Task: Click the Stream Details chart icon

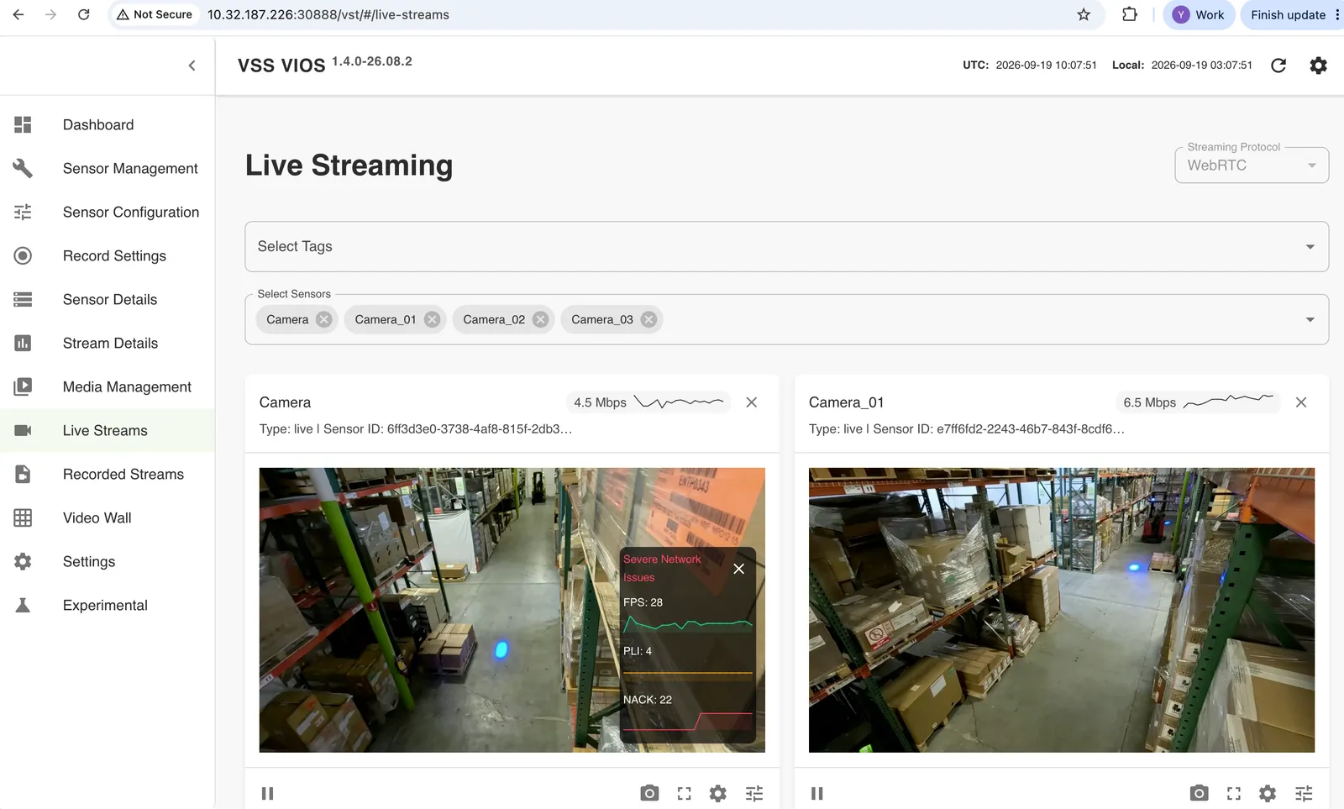Action: click(x=23, y=343)
